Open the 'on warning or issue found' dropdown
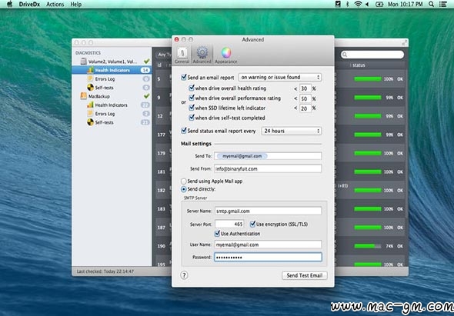This screenshot has height=316, width=454. [x=279, y=77]
